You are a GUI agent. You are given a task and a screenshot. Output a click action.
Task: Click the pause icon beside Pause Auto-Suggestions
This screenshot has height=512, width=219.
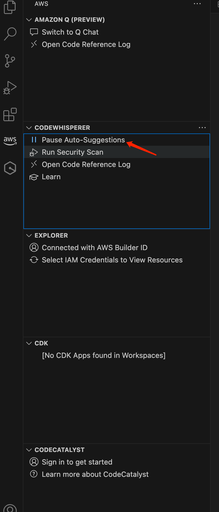click(x=34, y=140)
